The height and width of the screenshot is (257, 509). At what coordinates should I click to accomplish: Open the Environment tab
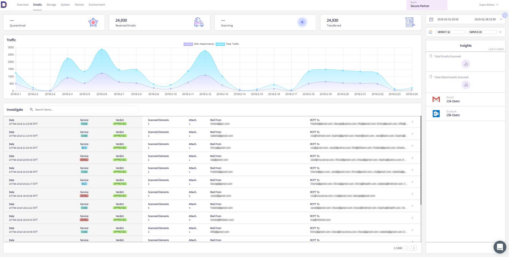click(97, 5)
